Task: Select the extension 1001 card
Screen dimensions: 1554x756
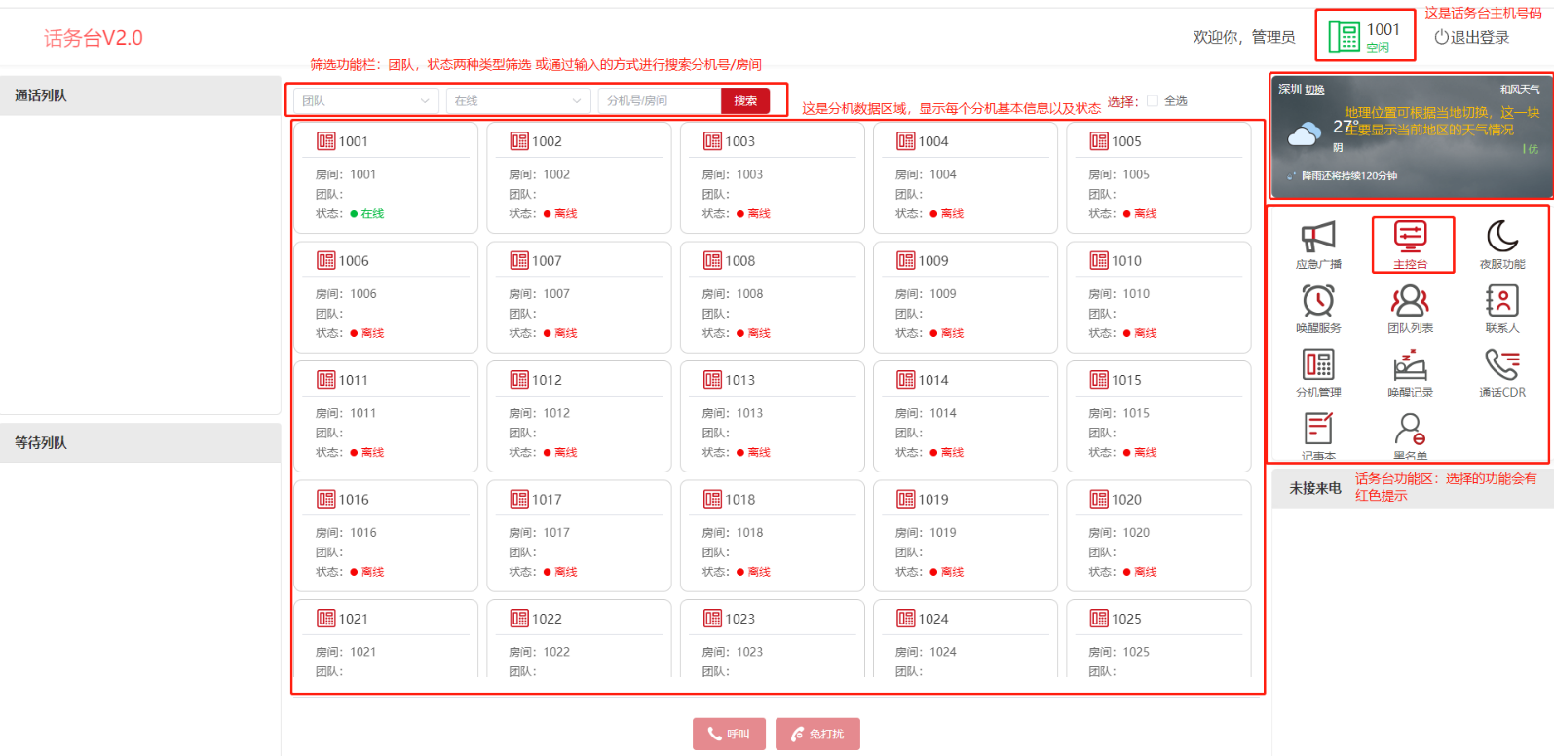Action: pos(386,177)
